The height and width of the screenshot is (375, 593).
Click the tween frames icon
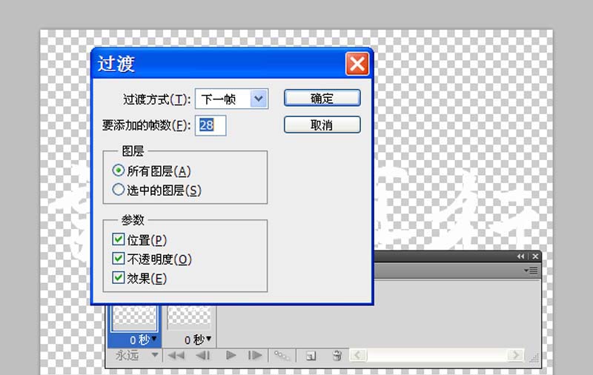[282, 355]
